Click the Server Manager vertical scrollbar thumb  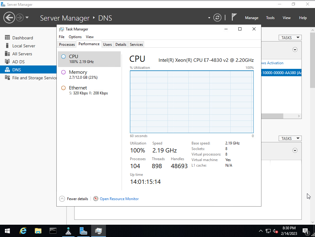(313, 60)
